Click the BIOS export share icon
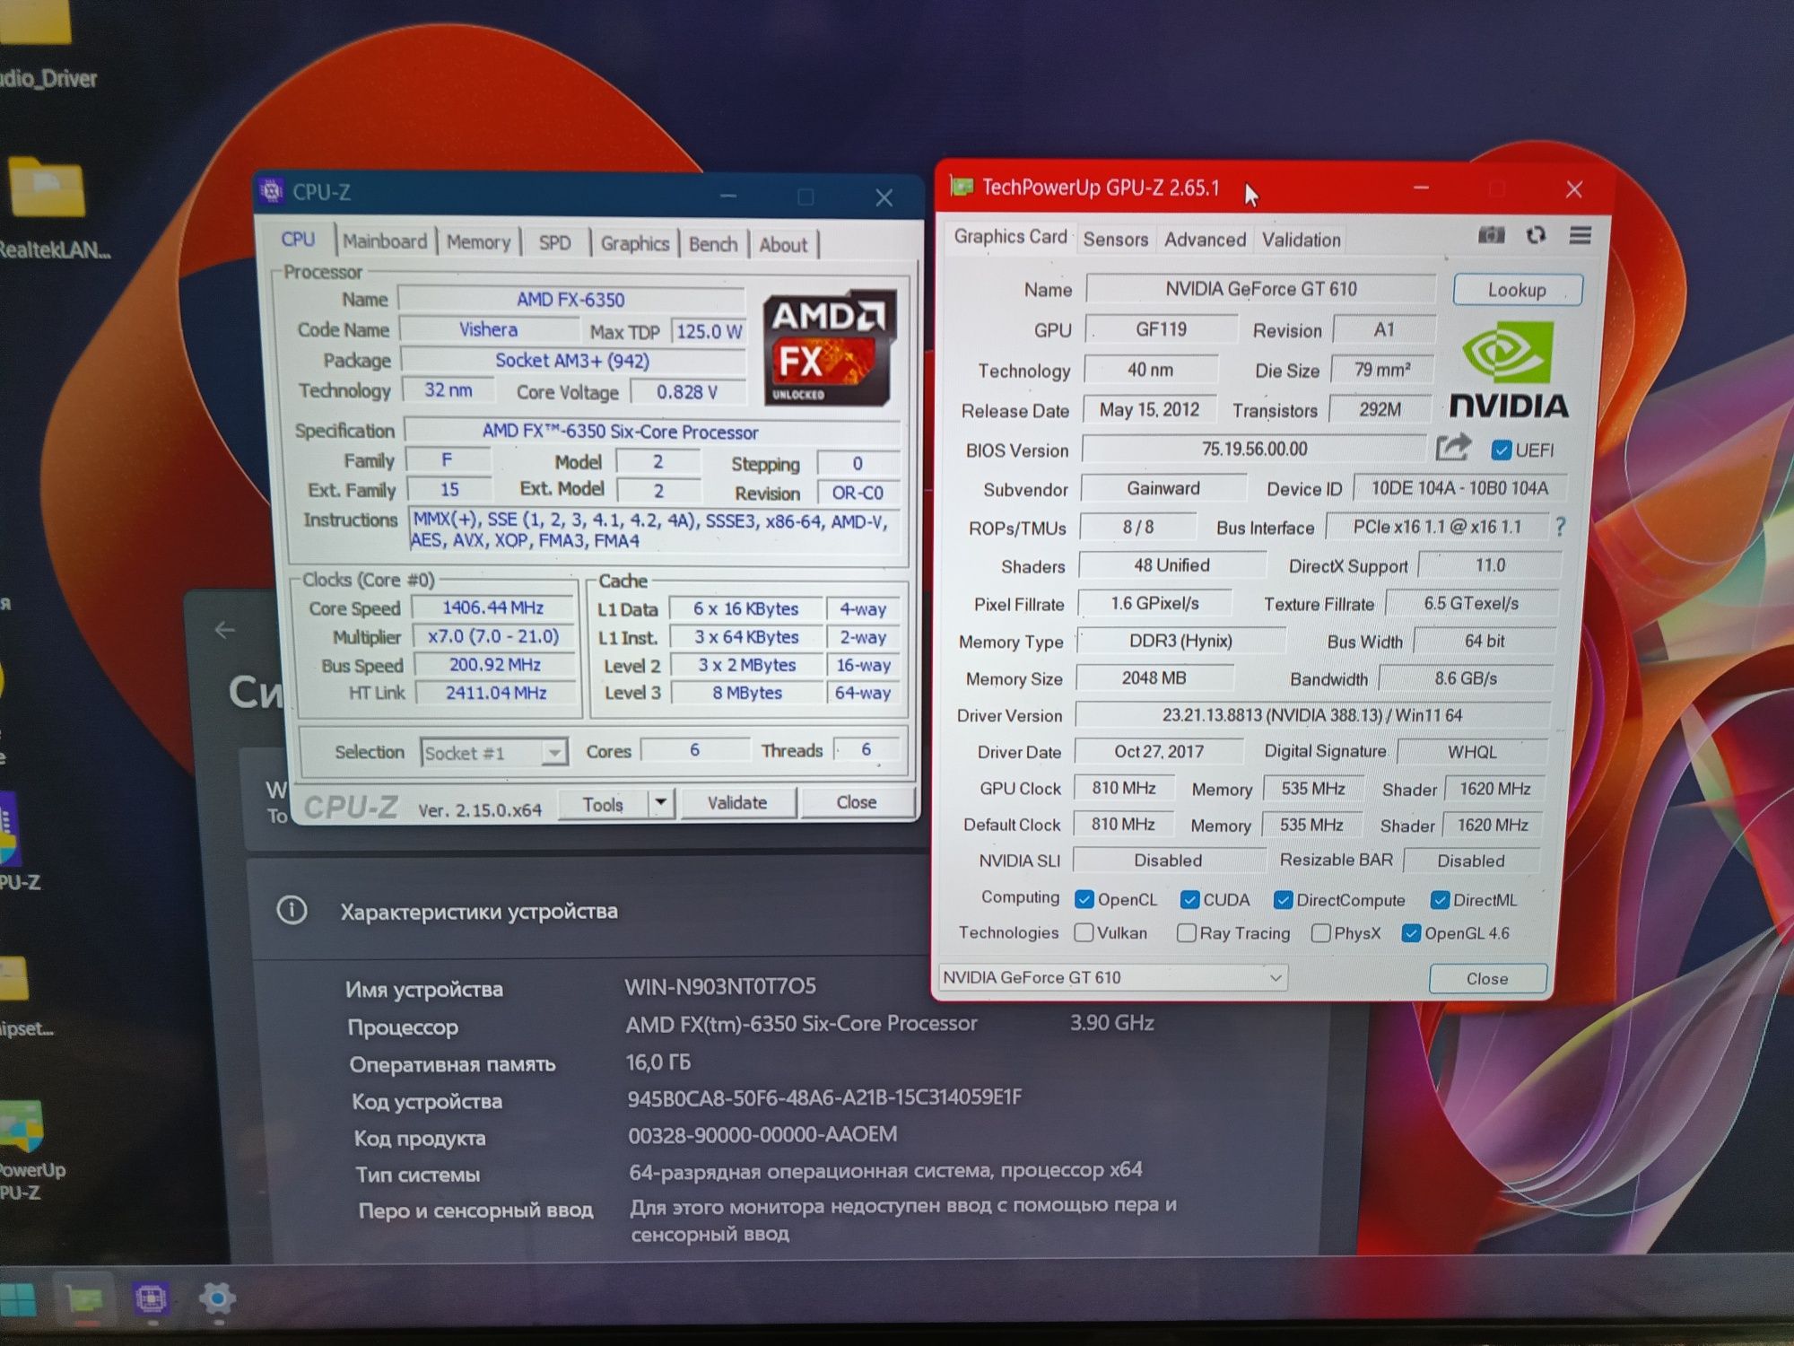1794x1346 pixels. click(1453, 447)
